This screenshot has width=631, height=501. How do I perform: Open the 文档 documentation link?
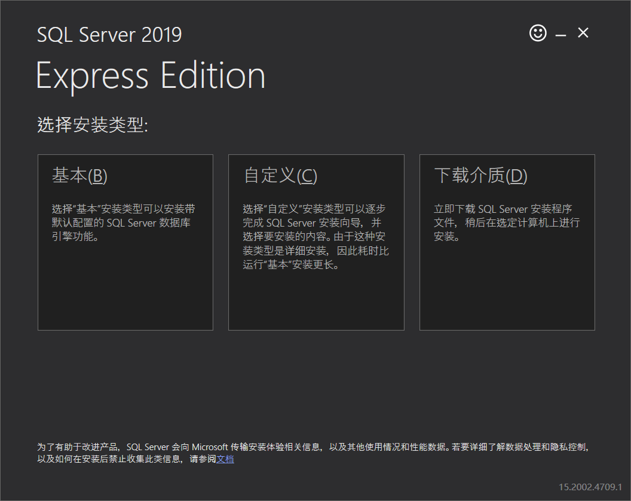click(x=225, y=459)
